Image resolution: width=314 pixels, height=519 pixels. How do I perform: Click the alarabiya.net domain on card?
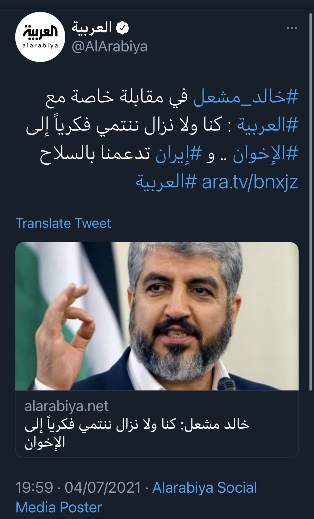point(66,406)
